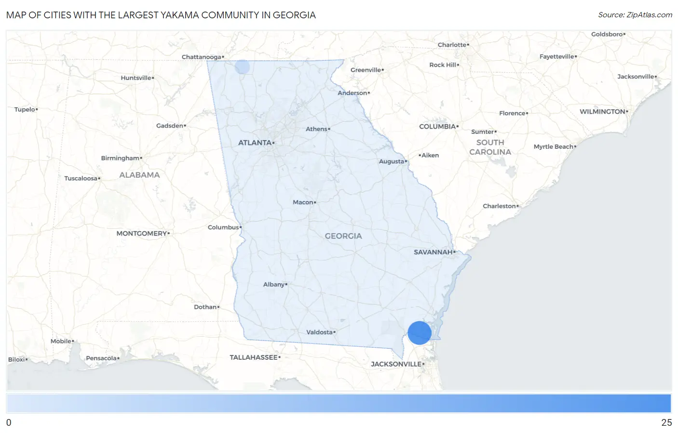
Task: Click the Macon city label
Action: point(303,202)
